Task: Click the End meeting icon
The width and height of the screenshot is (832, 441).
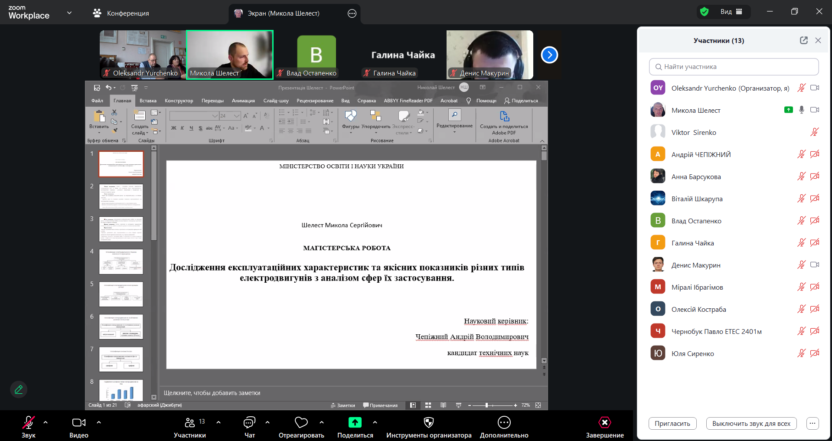Action: click(604, 422)
